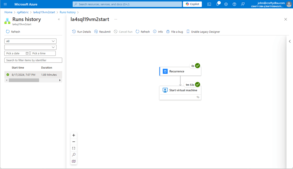The height and width of the screenshot is (169, 293).
Task: Click the 1m 53s duration badge
Action: click(190, 85)
